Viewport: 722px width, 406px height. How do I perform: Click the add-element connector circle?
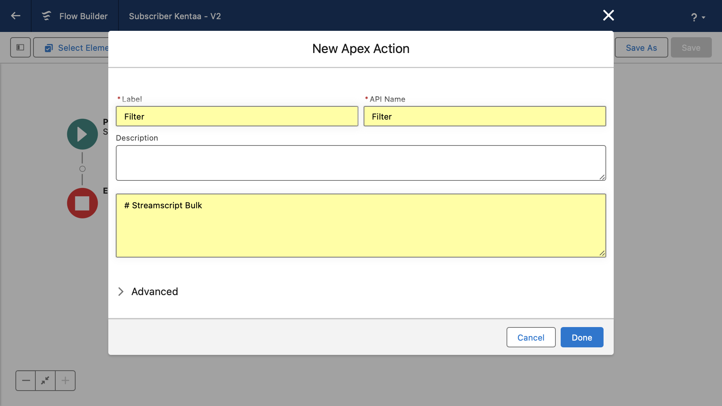click(82, 169)
